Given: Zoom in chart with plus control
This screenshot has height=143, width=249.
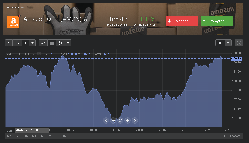Looking at the screenshot, I should tap(128, 120).
